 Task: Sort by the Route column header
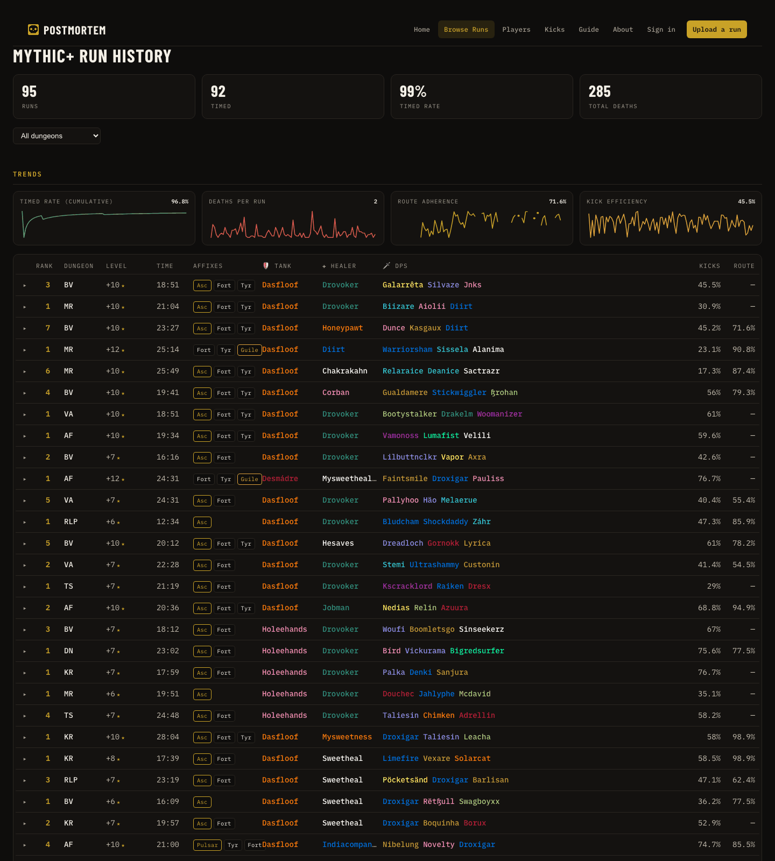point(744,266)
